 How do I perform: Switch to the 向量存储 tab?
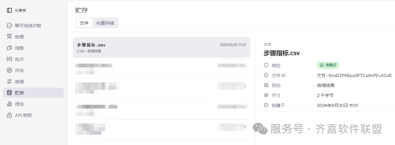(105, 23)
